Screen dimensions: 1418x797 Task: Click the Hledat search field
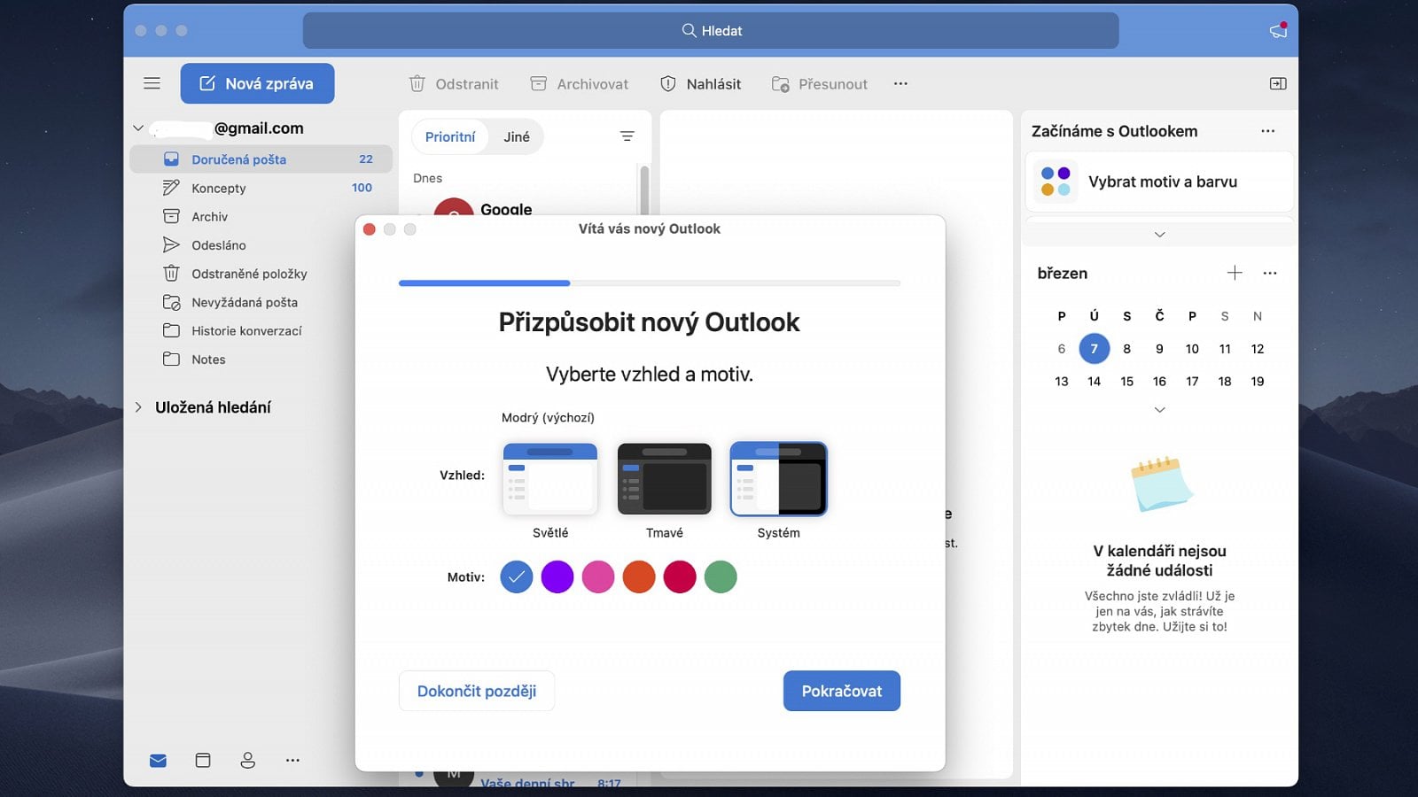point(711,30)
